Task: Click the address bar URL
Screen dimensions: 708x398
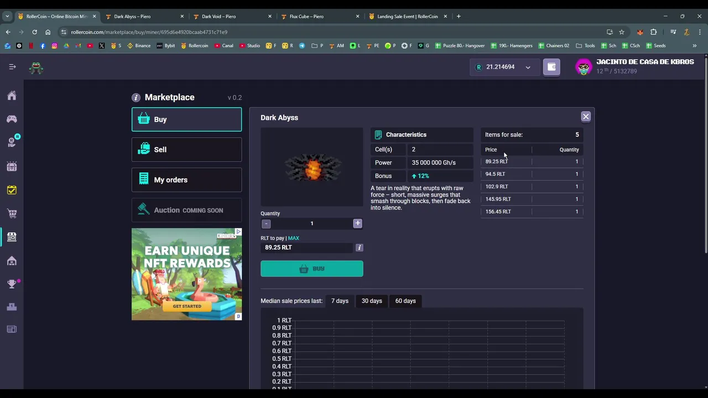Action: tap(149, 32)
